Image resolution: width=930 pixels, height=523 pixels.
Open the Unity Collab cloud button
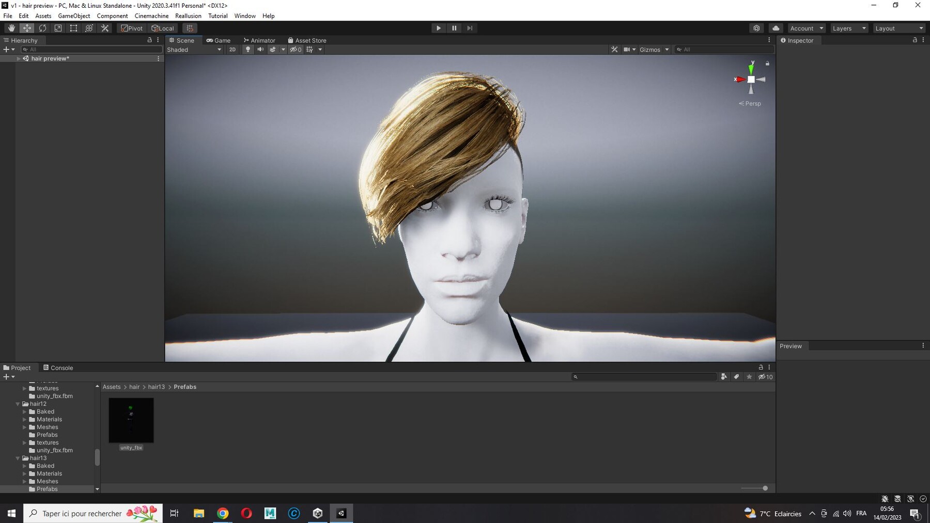[x=776, y=28]
